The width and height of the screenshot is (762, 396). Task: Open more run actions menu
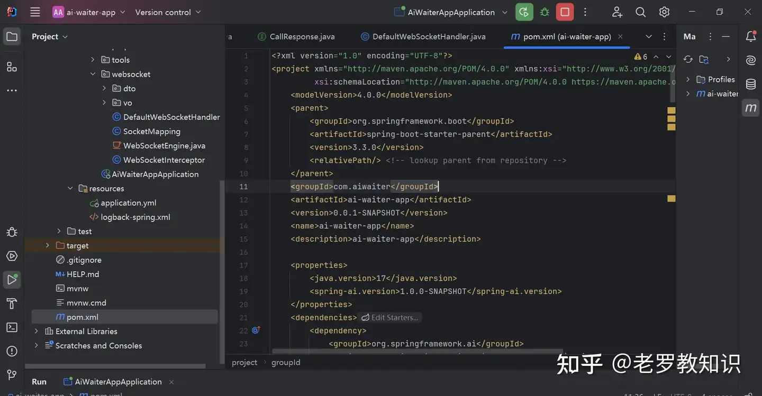(585, 12)
